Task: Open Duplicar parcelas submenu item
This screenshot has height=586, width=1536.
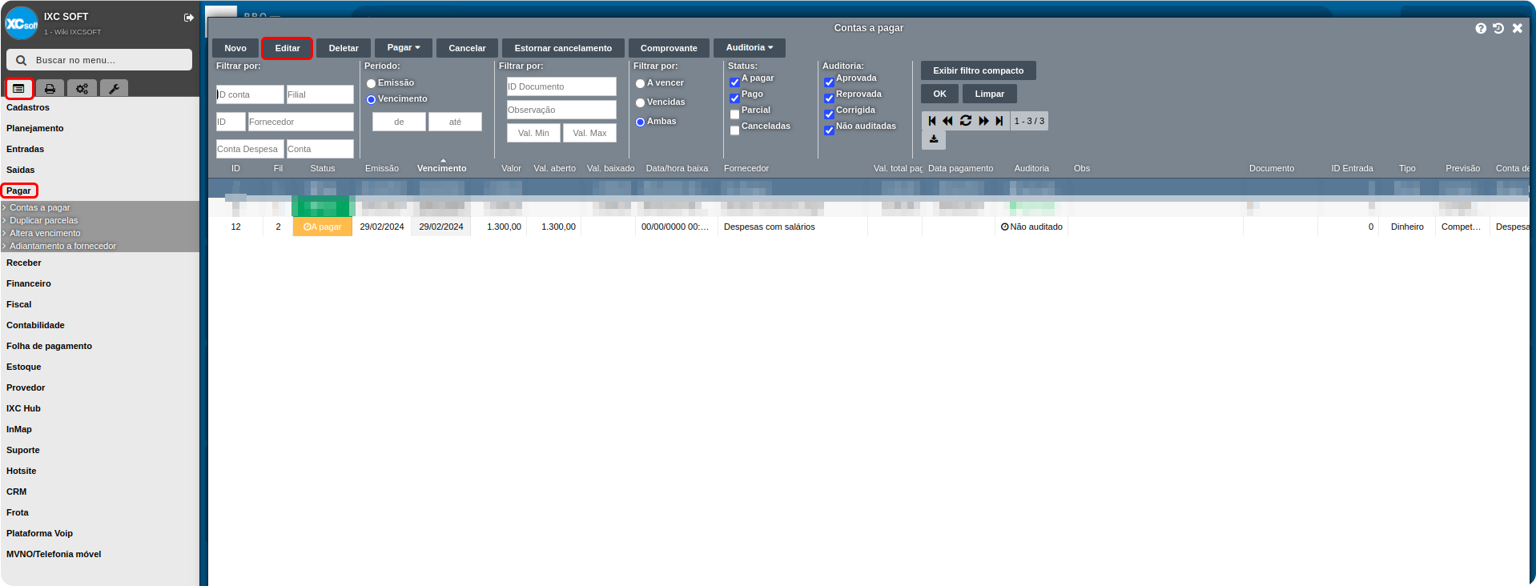Action: 44,220
